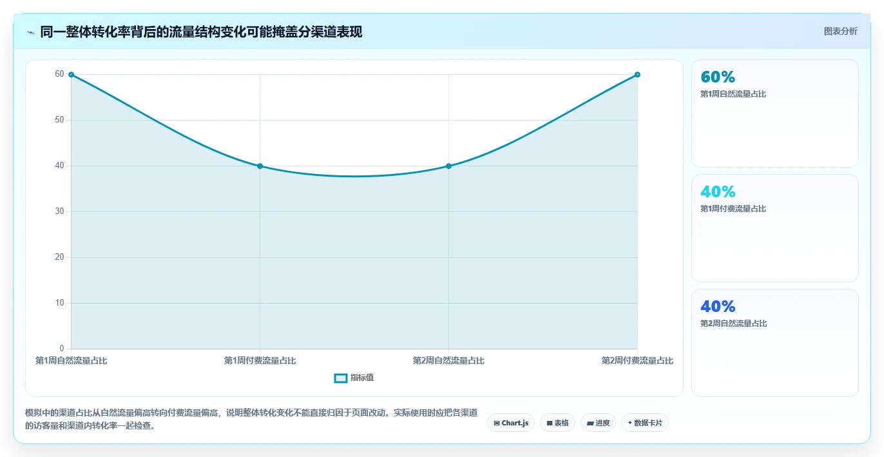Toggle the 指标值 legend color box
Image resolution: width=884 pixels, height=457 pixels.
pos(341,378)
